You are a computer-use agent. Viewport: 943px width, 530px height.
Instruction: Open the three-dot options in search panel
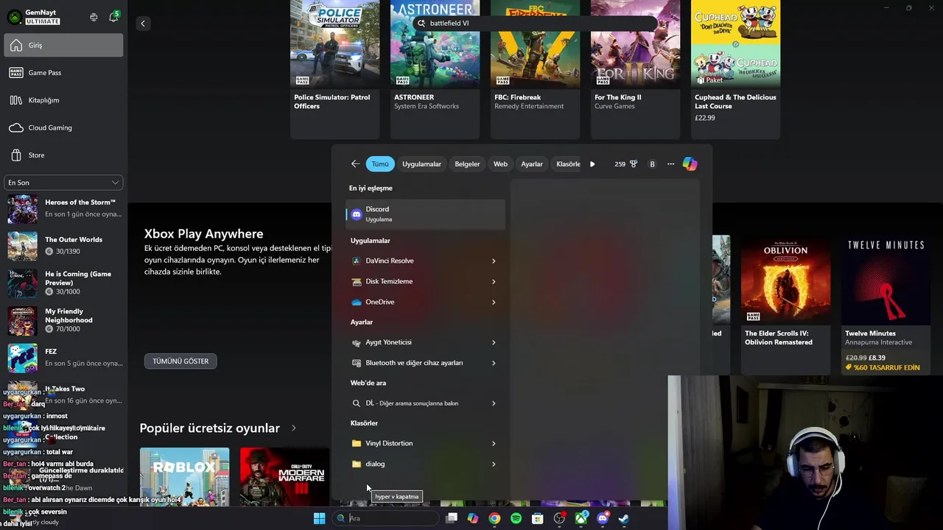tap(670, 164)
